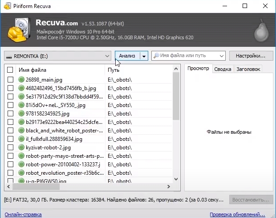Open the file name or path filter dropdown
Screen dimensions: 276x218
(222, 56)
